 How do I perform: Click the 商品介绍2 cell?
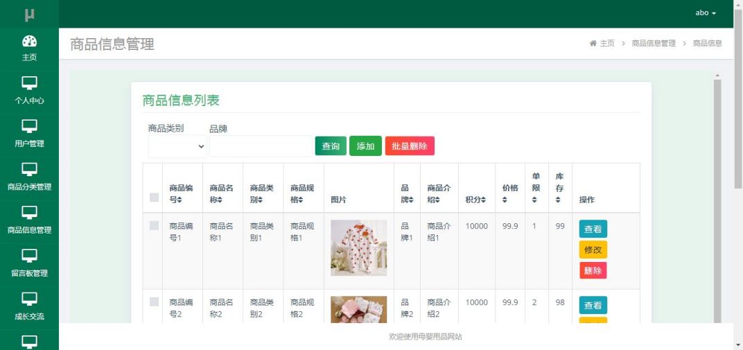point(439,308)
